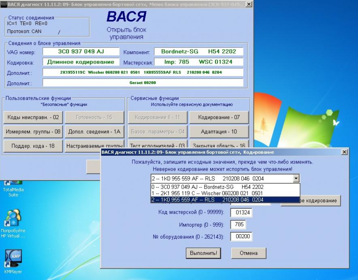Open Адаптация - 10 function
The height and width of the screenshot is (280, 358).
[x=219, y=132]
